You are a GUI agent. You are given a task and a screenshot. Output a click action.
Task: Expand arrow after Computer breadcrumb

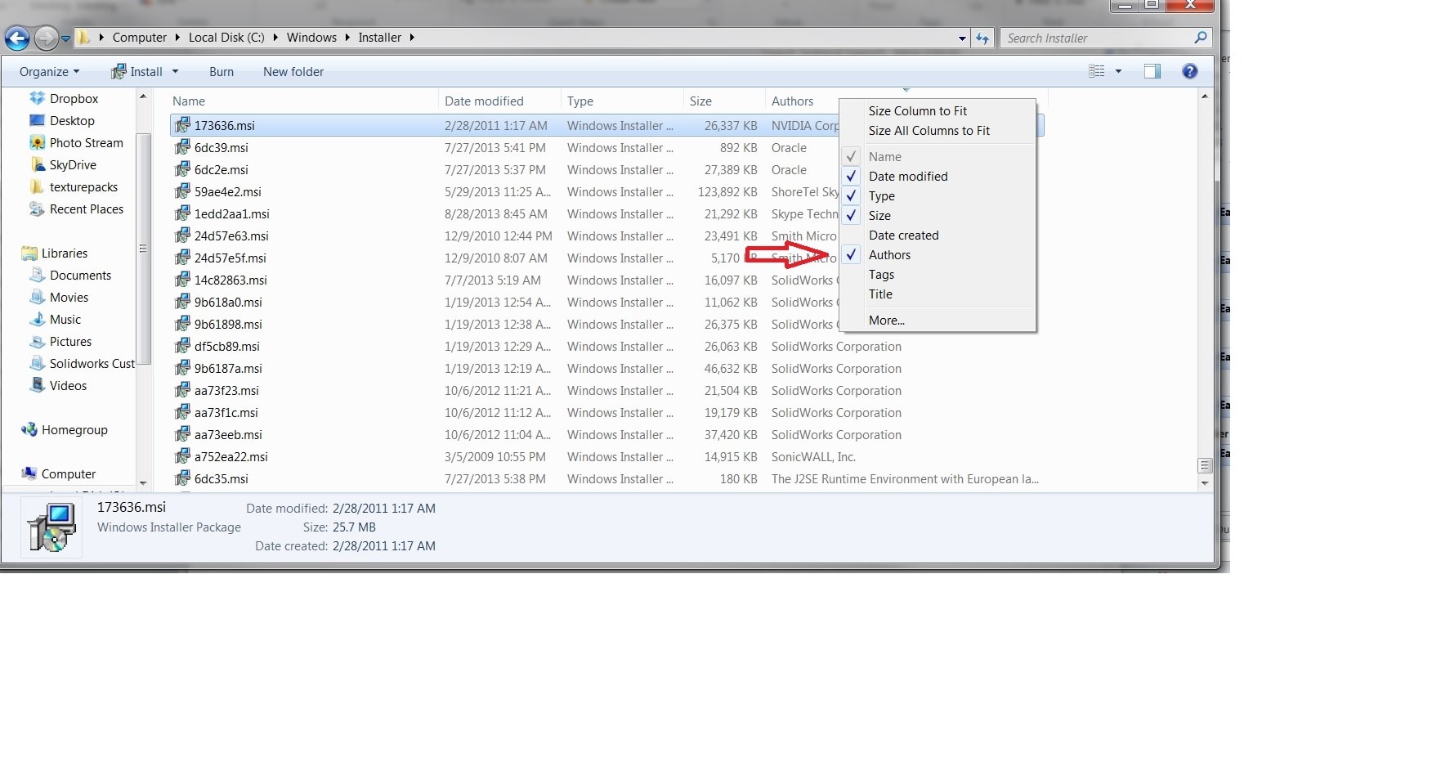[x=177, y=38]
